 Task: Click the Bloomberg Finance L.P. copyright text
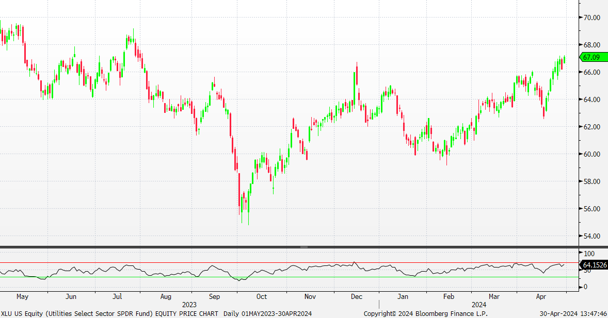coord(426,314)
